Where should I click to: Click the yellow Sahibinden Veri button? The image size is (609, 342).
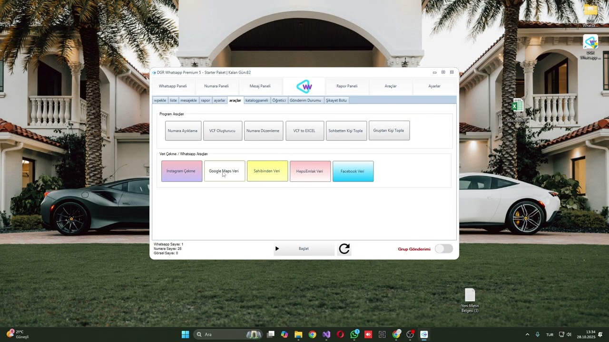[x=267, y=171]
